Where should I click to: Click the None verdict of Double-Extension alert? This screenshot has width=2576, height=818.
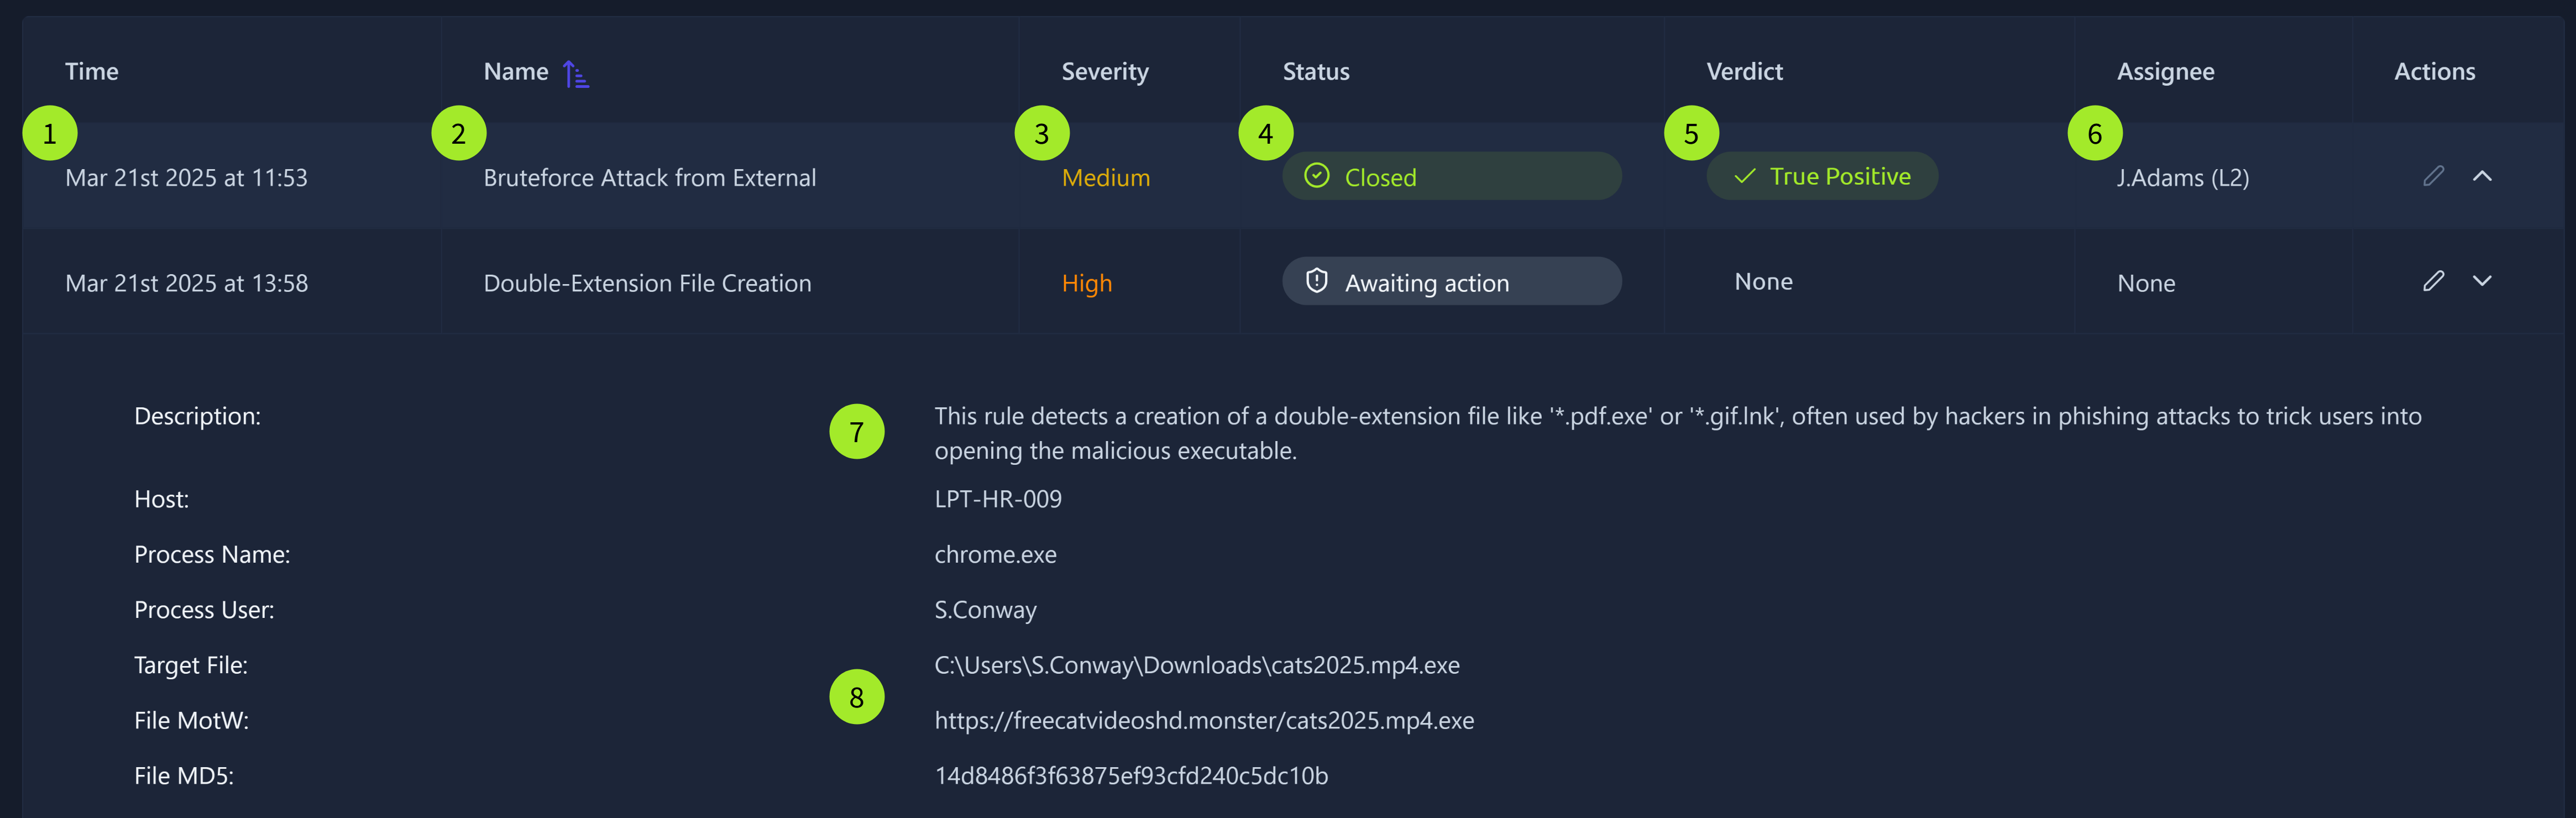1763,282
